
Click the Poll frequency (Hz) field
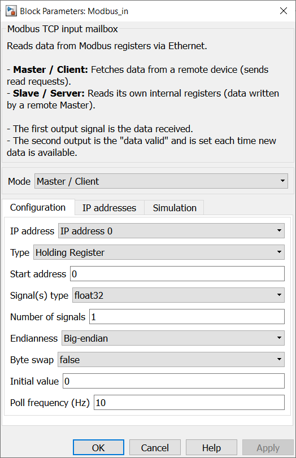point(189,403)
